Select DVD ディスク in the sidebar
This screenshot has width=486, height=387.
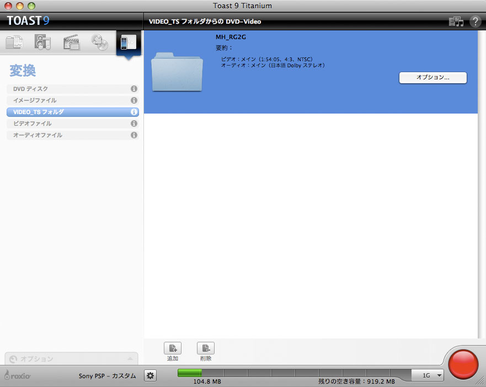72,89
